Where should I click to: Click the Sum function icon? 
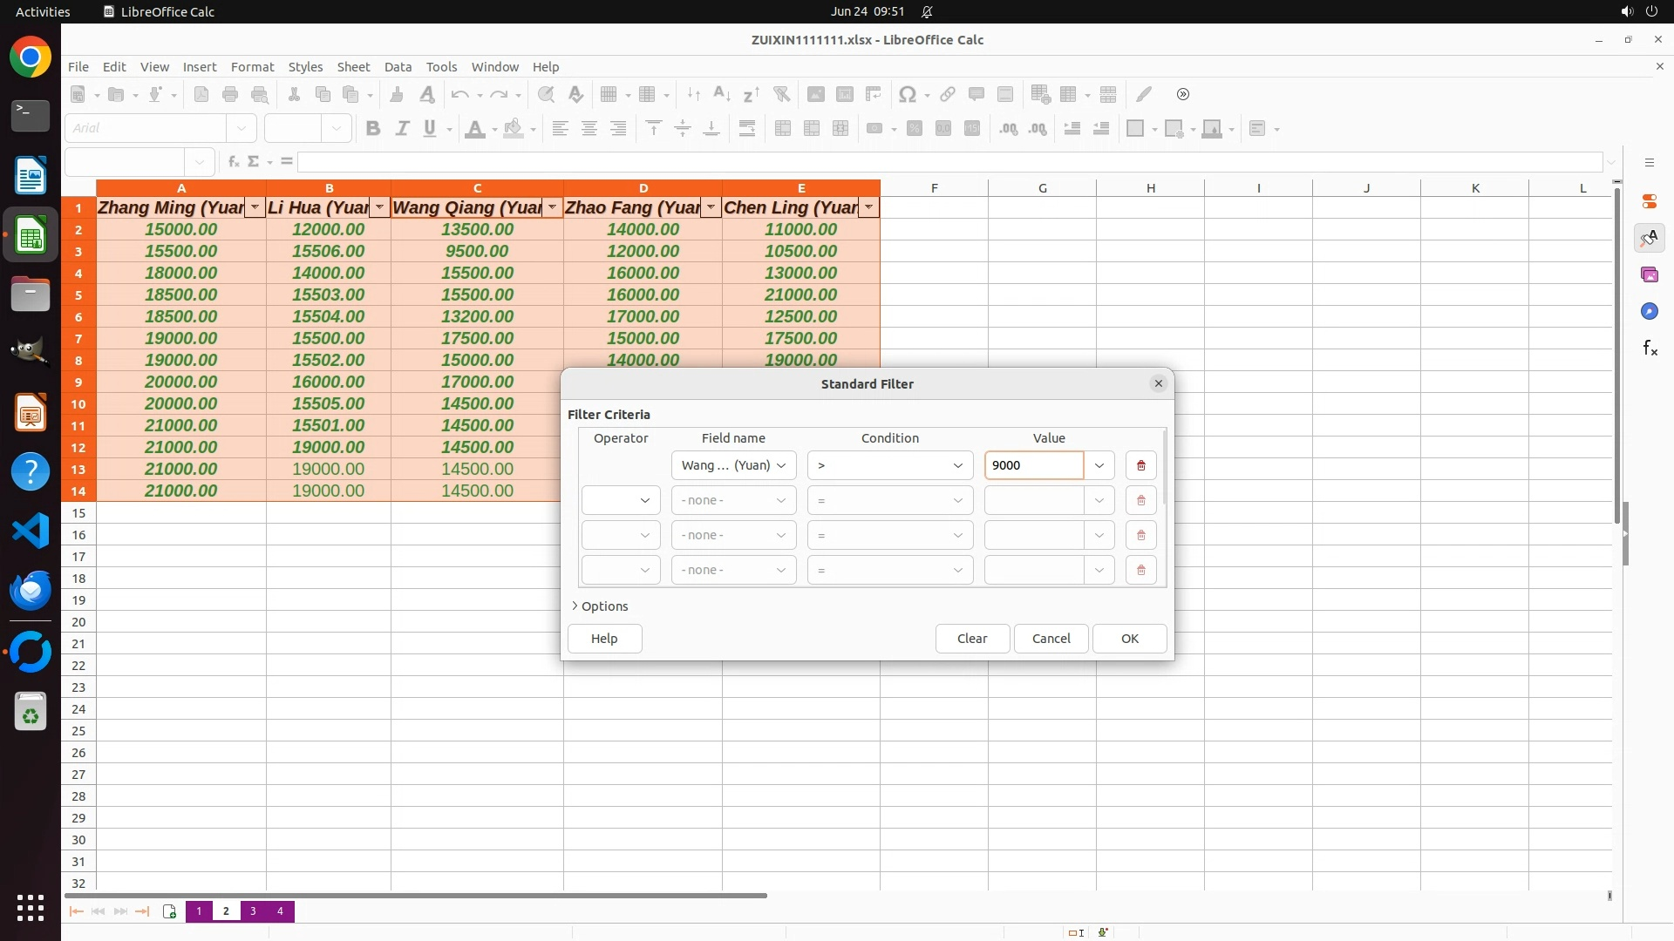pyautogui.click(x=254, y=161)
